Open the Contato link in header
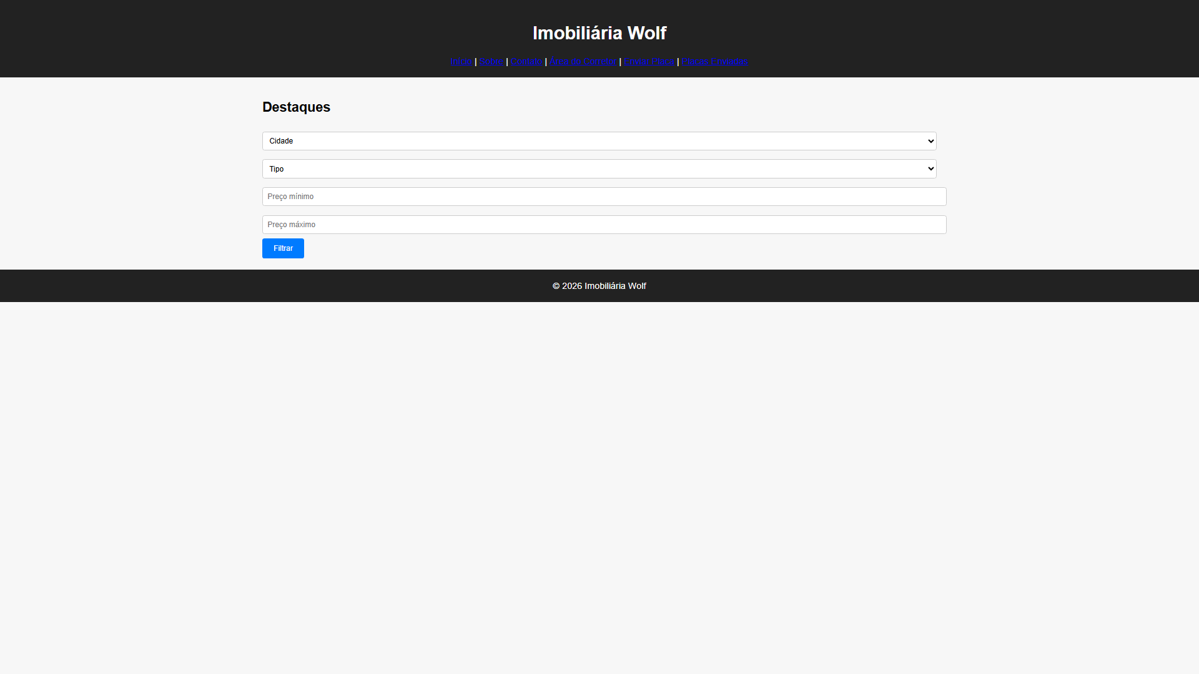This screenshot has height=674, width=1199. [x=526, y=61]
